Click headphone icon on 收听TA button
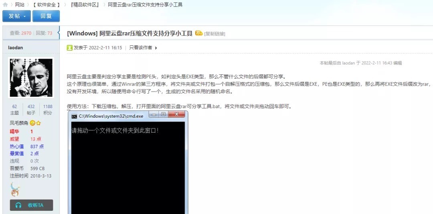 coord(18,205)
